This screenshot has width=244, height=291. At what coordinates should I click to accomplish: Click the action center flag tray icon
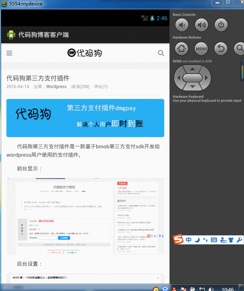(184, 289)
